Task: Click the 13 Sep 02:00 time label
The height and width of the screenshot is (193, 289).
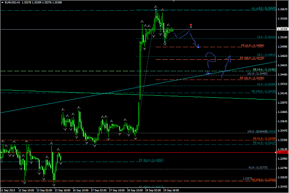Action: (44, 190)
